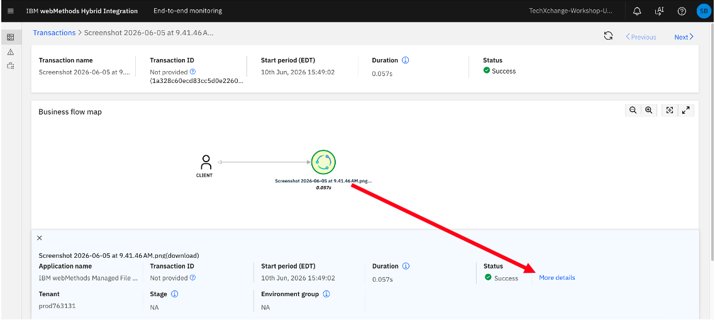Open the alerts triangle icon in sidebar

(11, 52)
